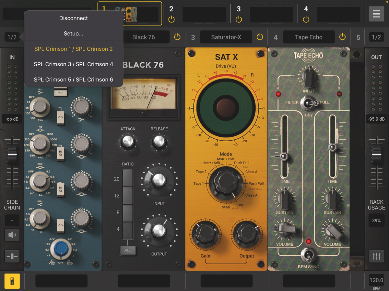This screenshot has height=291, width=389.
Task: Click the speaker icon under Side Chain
Action: point(12,235)
